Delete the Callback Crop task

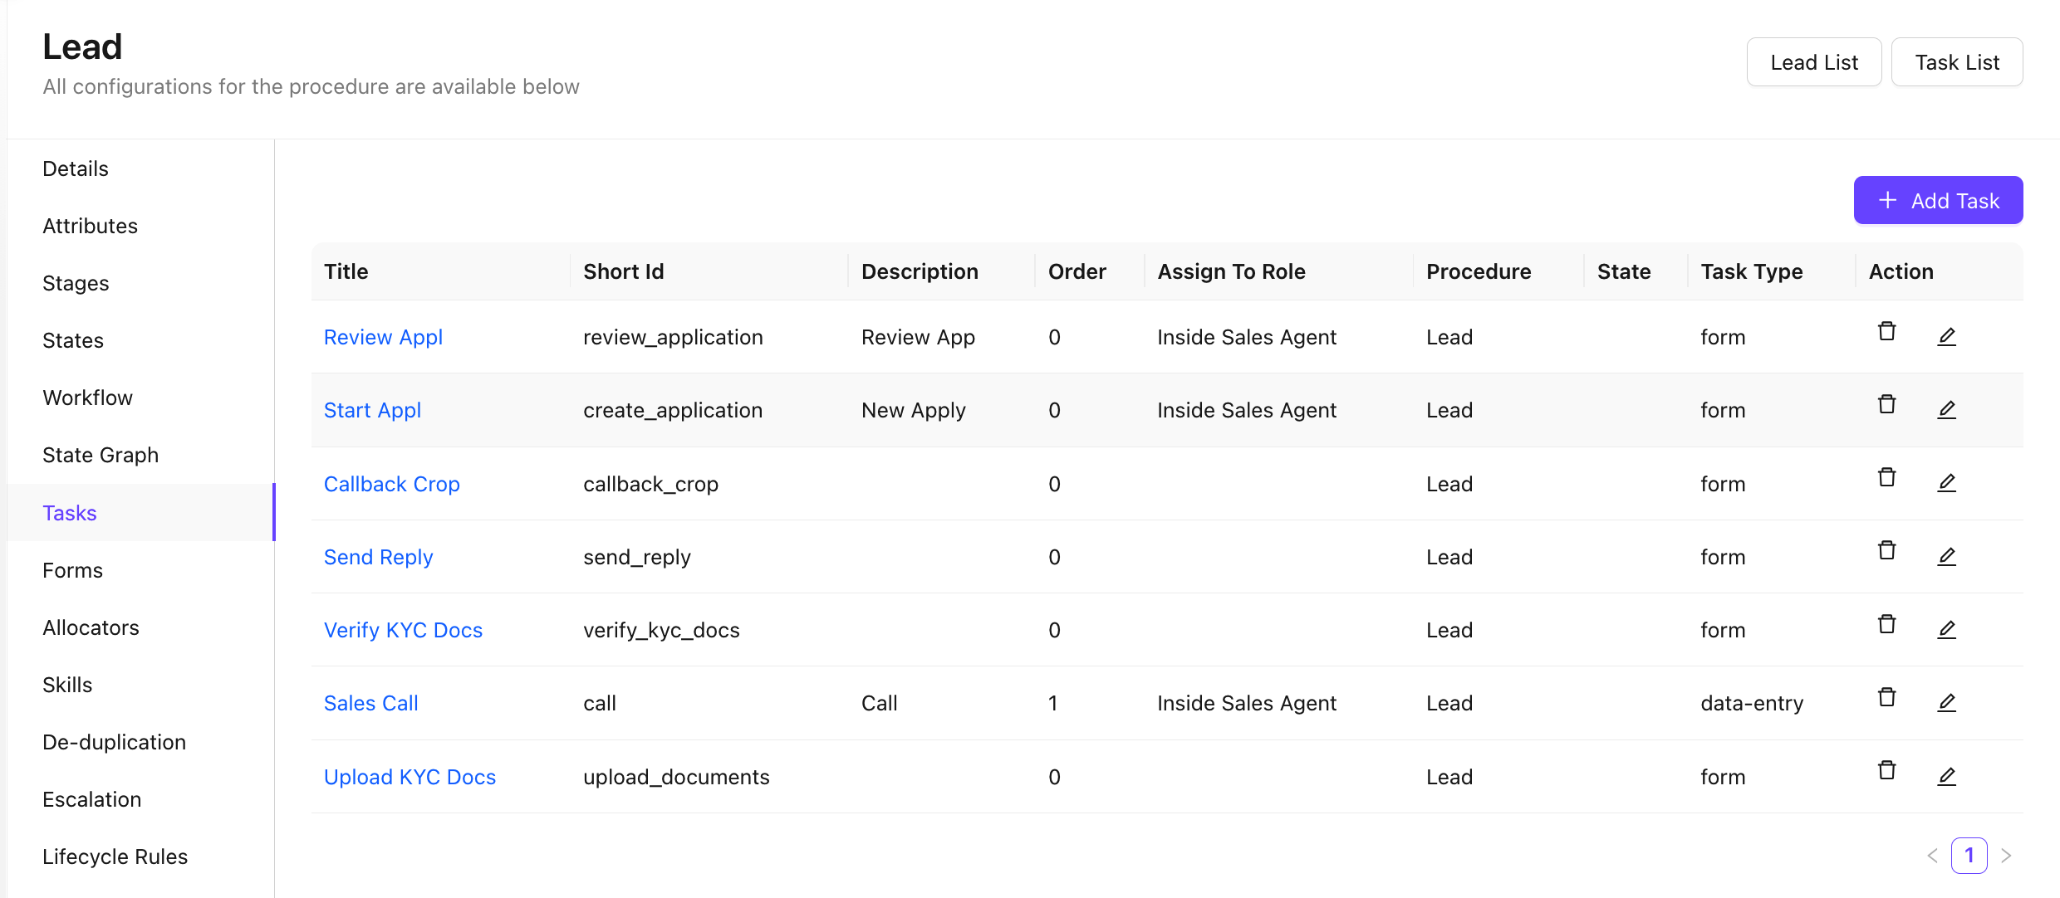1886,478
